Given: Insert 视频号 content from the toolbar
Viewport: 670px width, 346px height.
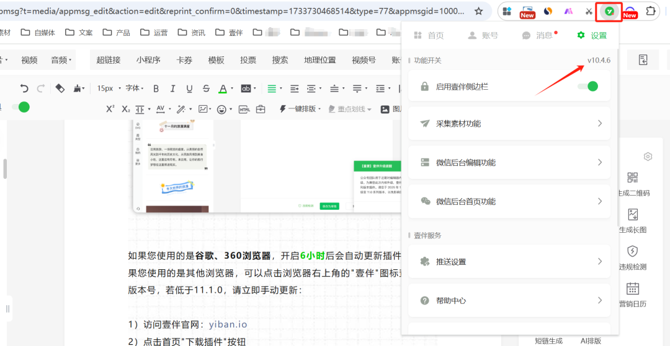Looking at the screenshot, I should pyautogui.click(x=364, y=60).
